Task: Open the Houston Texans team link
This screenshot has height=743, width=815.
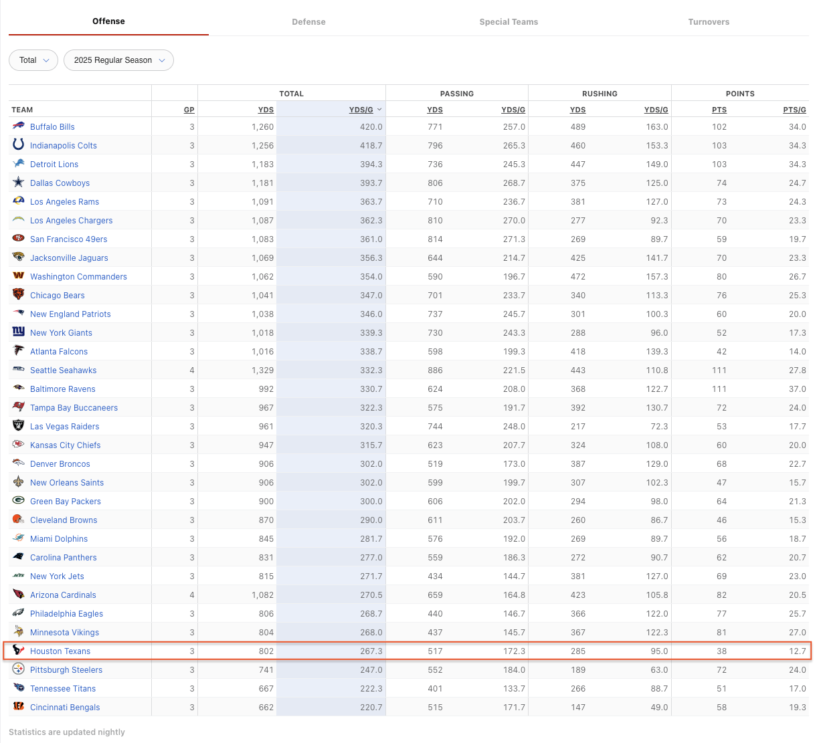Action: click(60, 651)
